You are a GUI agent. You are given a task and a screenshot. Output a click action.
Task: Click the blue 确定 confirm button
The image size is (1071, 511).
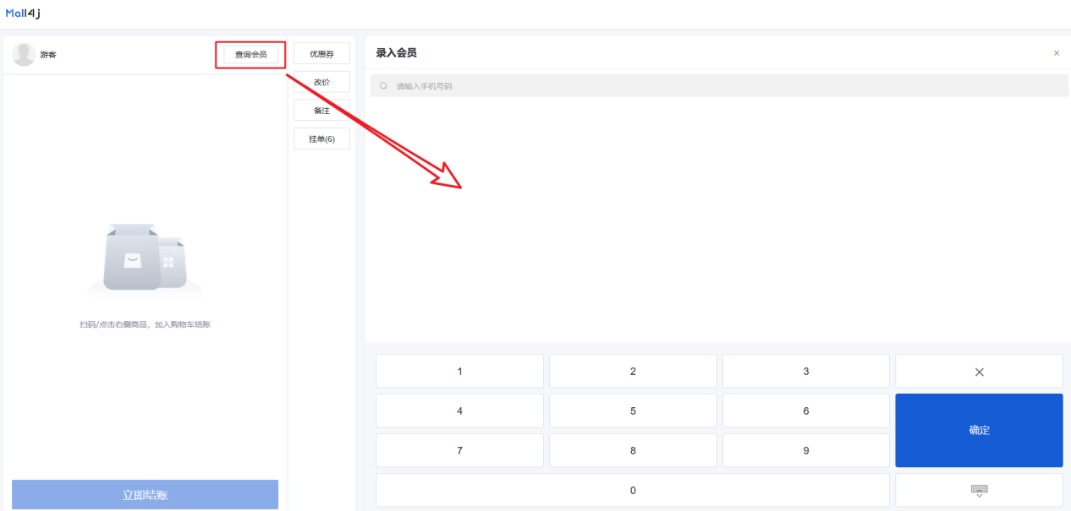pyautogui.click(x=979, y=430)
